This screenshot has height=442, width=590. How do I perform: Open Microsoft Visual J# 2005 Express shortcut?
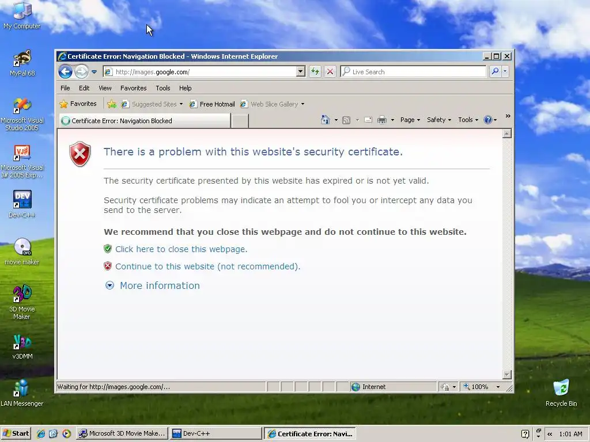[22, 162]
